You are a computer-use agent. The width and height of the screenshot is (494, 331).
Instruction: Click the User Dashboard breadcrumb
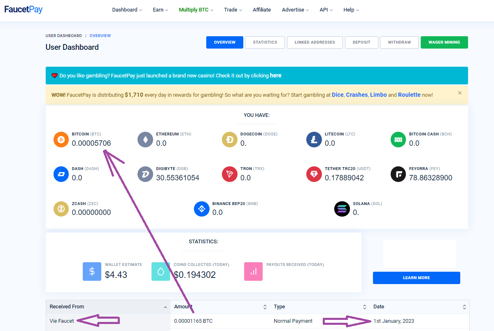click(x=64, y=36)
